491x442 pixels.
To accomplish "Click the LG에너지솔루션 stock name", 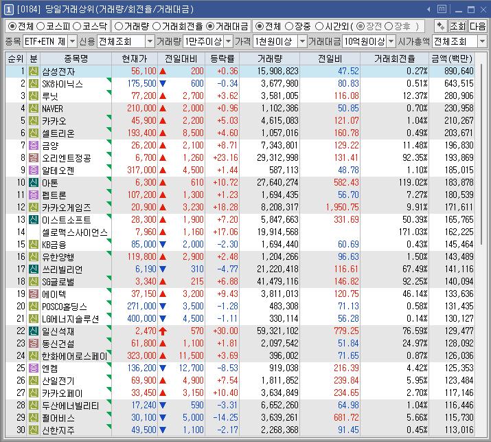I will [x=71, y=319].
